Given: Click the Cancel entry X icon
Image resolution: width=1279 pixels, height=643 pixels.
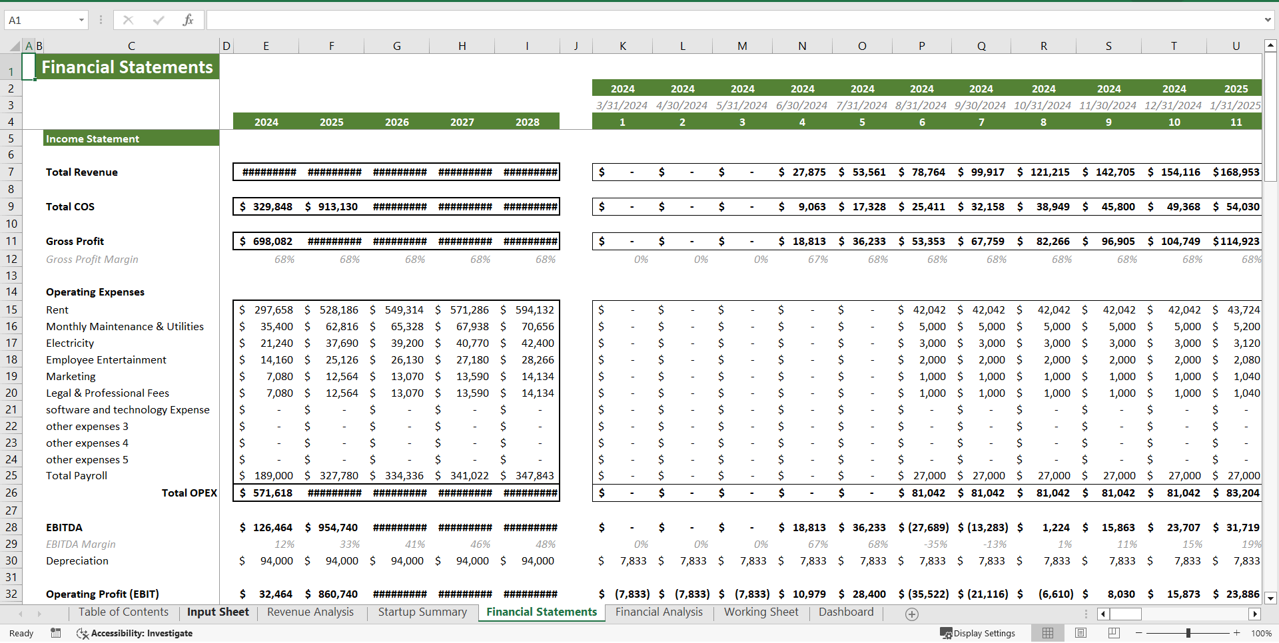Looking at the screenshot, I should coord(128,20).
